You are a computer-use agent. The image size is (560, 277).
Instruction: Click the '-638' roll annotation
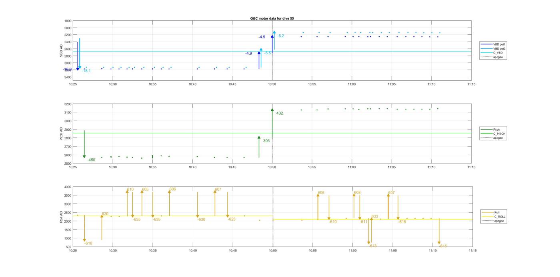tap(201, 219)
